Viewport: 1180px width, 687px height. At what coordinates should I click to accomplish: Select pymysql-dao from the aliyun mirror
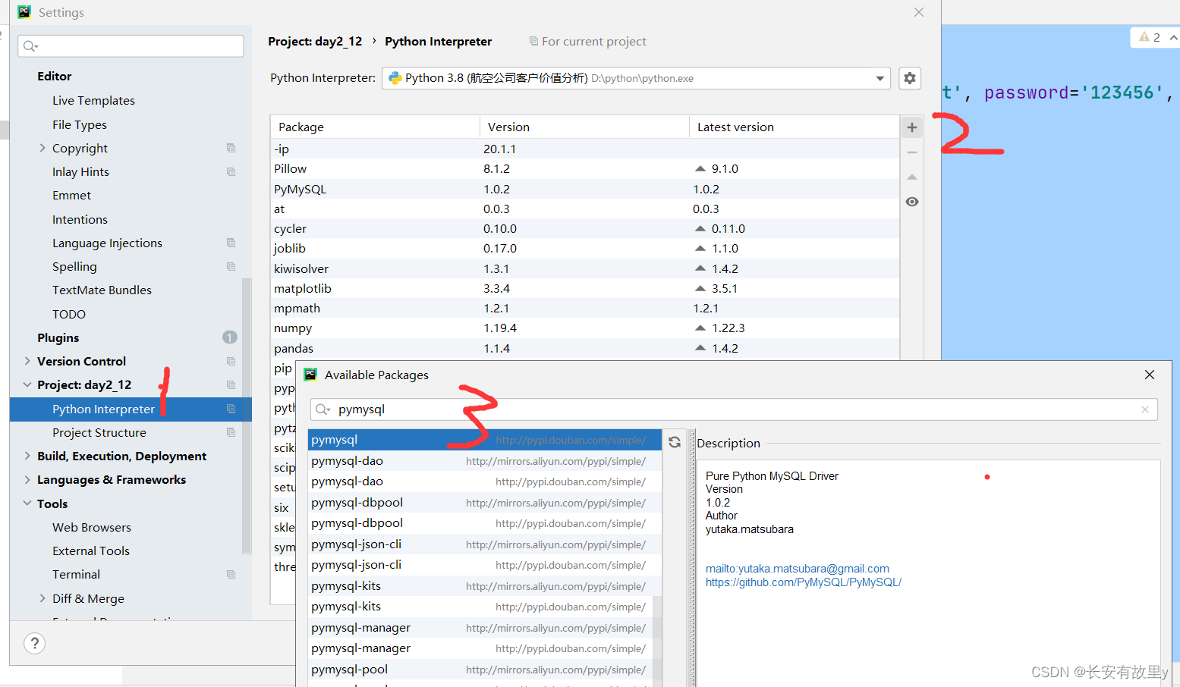pyautogui.click(x=485, y=461)
